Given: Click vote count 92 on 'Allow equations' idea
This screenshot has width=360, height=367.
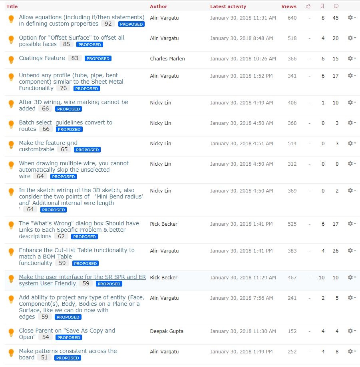Looking at the screenshot, I should pos(108,24).
